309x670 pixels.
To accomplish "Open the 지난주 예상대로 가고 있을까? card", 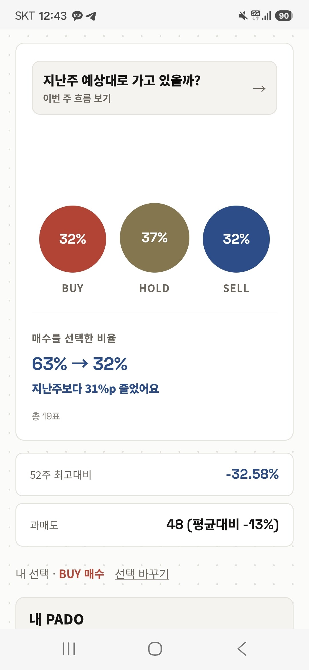I will pos(154,88).
